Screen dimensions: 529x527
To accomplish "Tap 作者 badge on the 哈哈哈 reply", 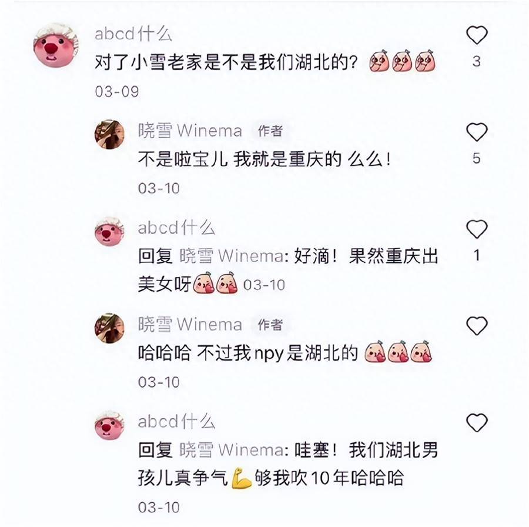I will (x=270, y=325).
